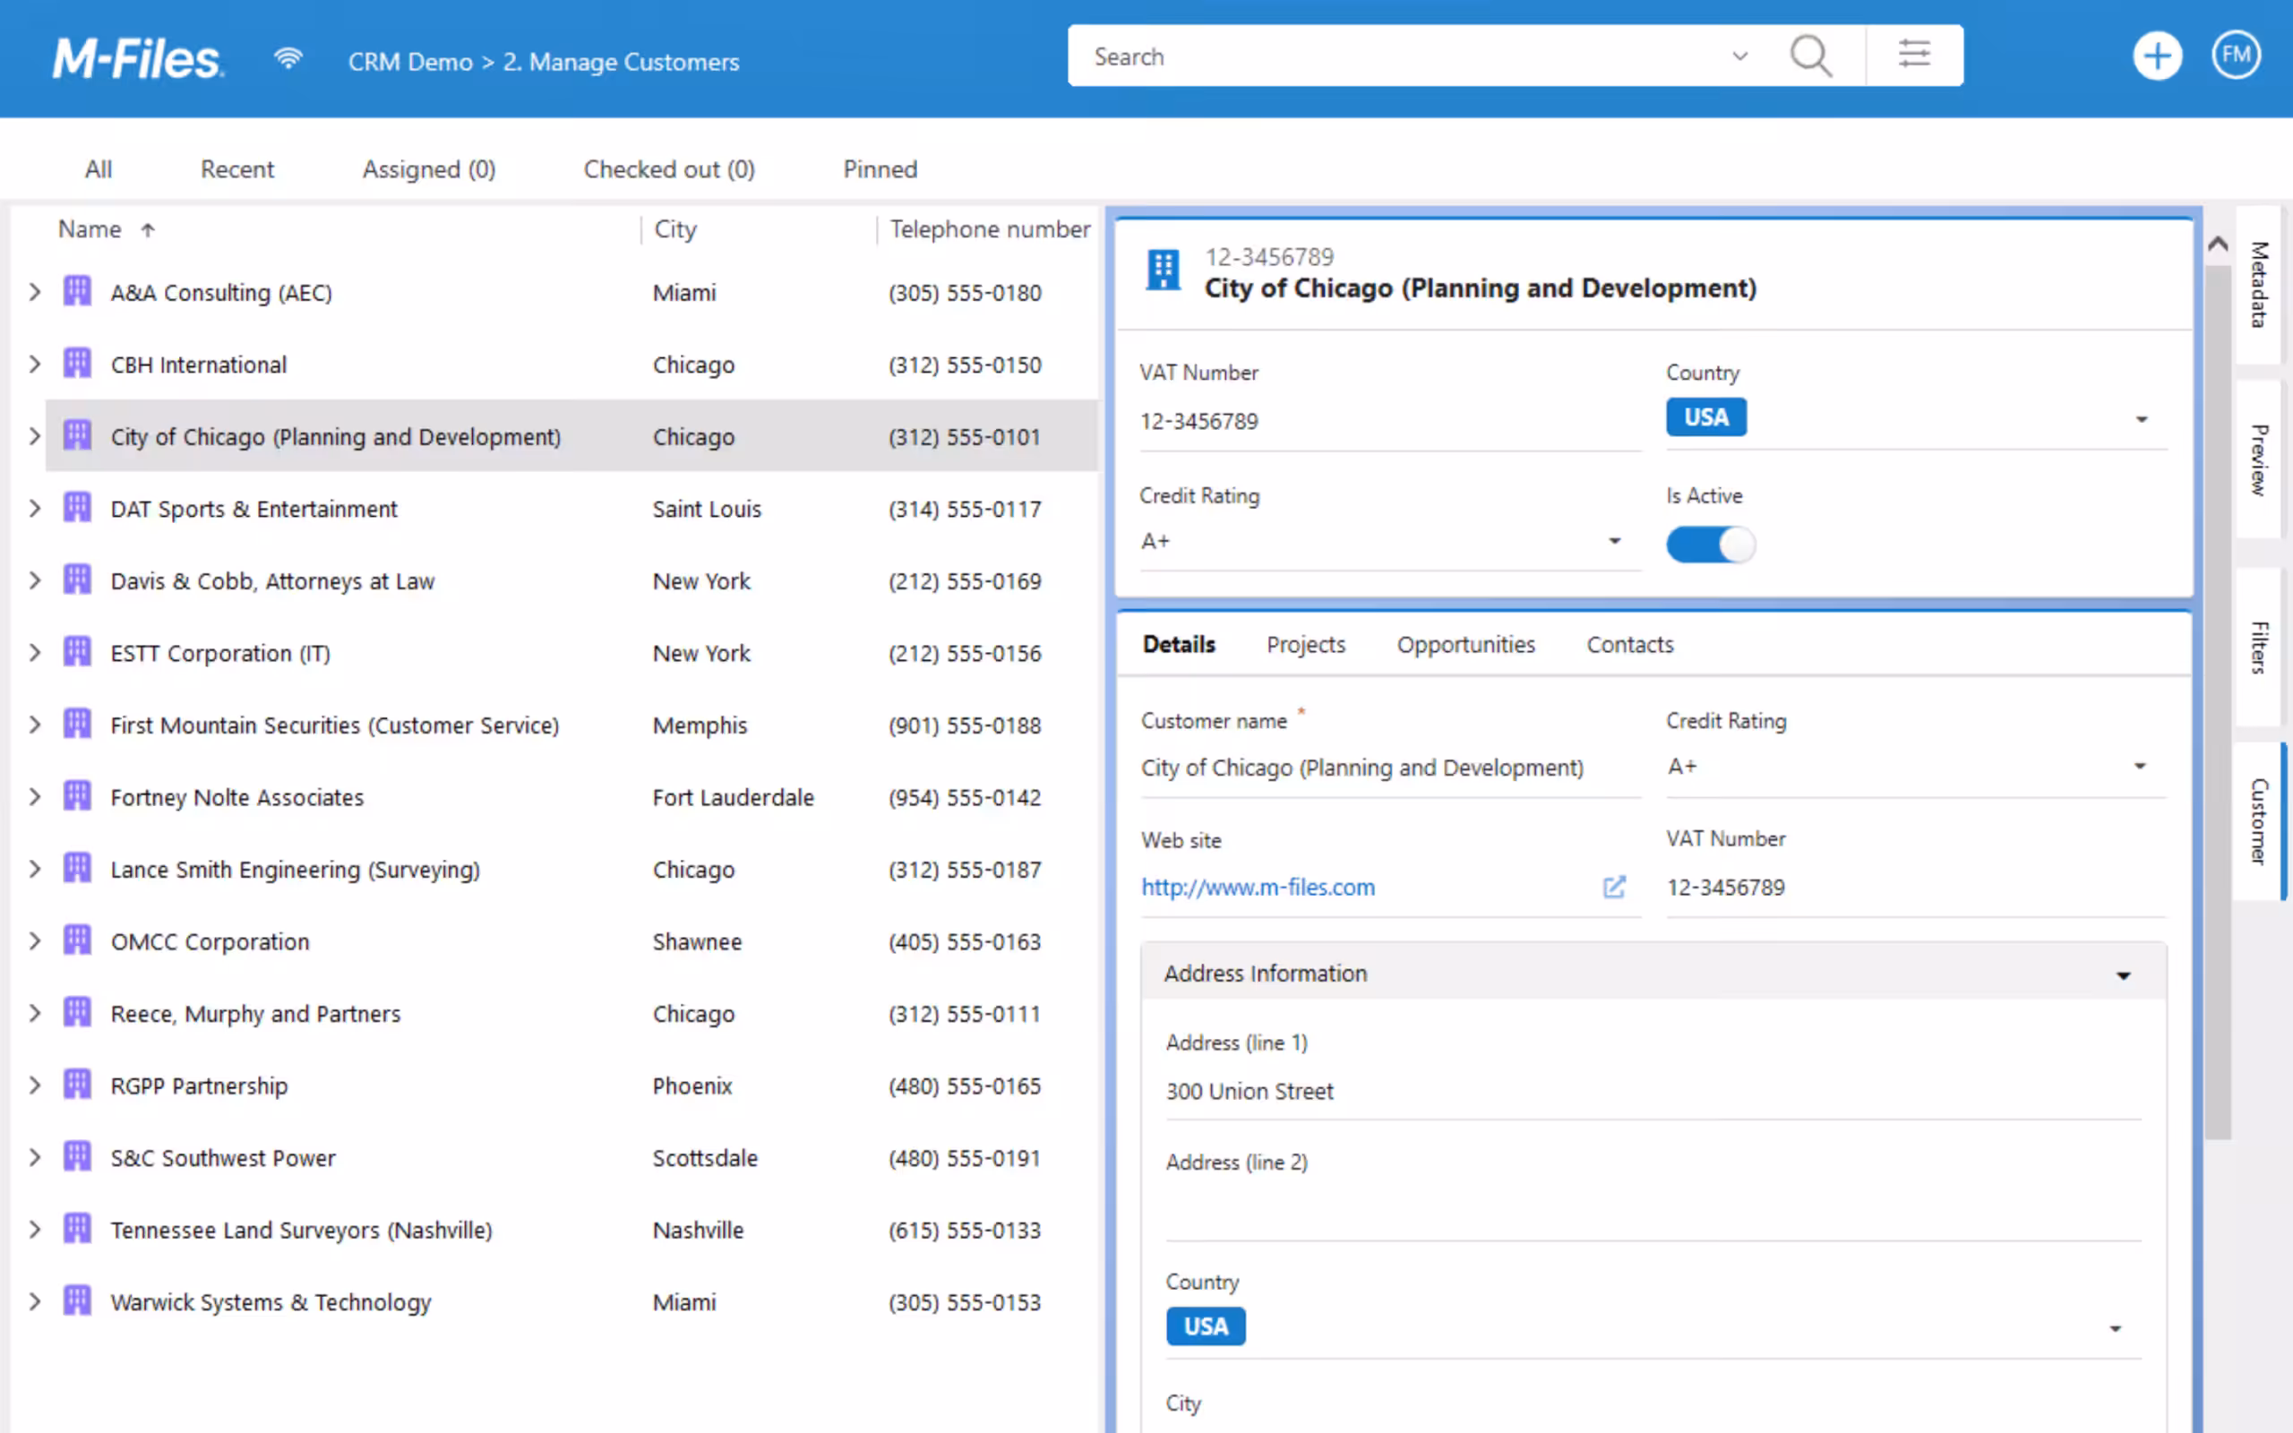Select the Fortney Nolte Associates customer row
The width and height of the screenshot is (2293, 1433).
pos(572,797)
